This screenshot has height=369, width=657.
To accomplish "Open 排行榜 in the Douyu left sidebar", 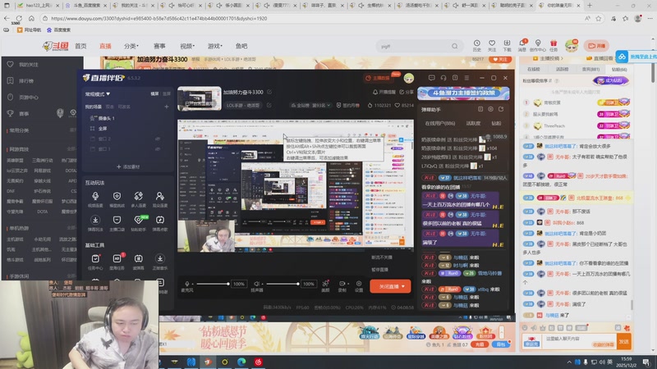I will tap(26, 80).
